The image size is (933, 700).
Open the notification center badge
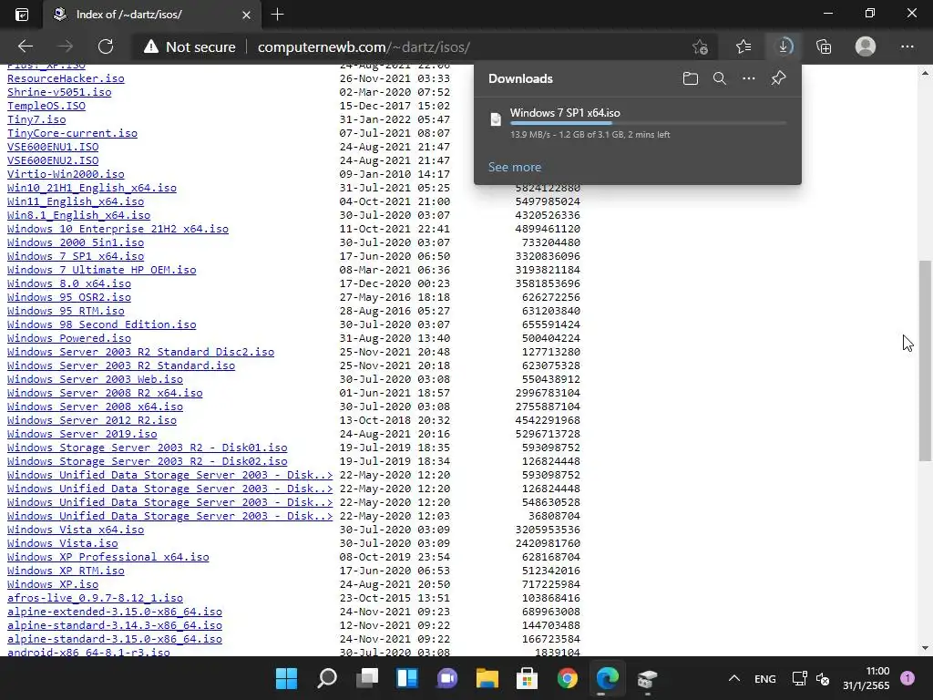click(907, 677)
